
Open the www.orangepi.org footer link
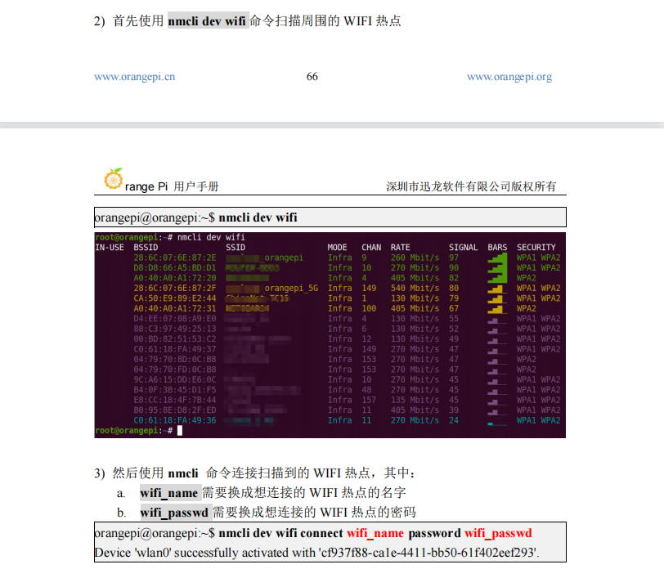[x=509, y=77]
